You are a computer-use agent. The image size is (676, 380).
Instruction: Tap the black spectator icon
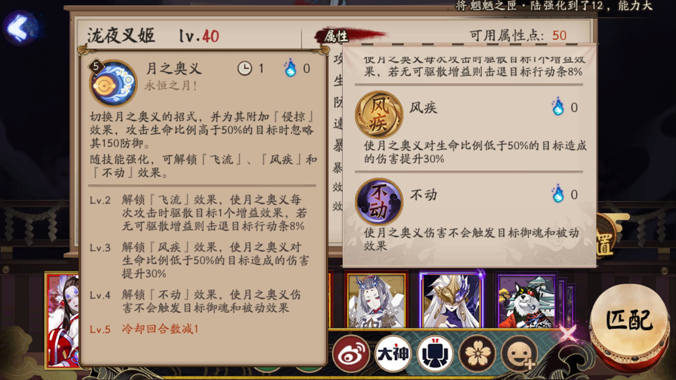pos(435,354)
